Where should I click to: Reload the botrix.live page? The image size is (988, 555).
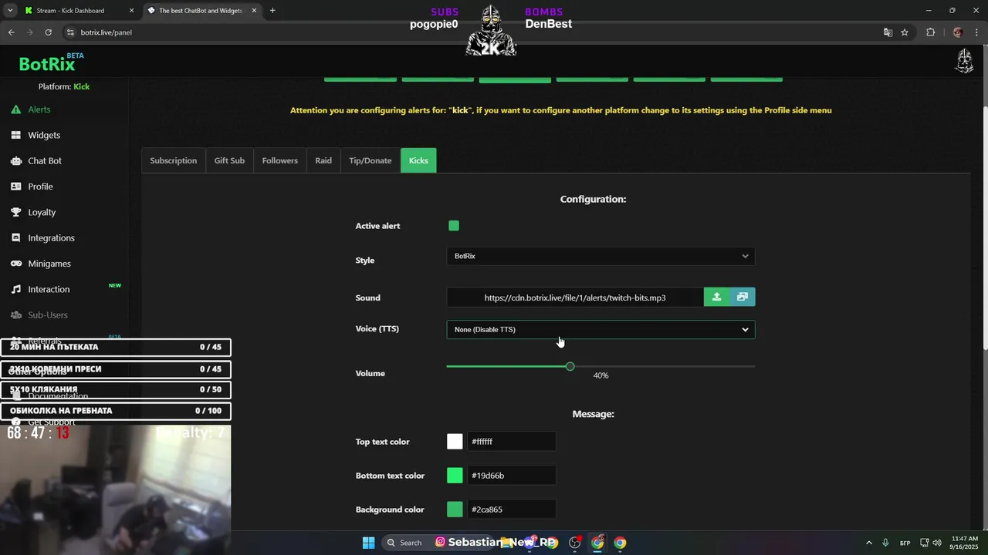coord(48,32)
